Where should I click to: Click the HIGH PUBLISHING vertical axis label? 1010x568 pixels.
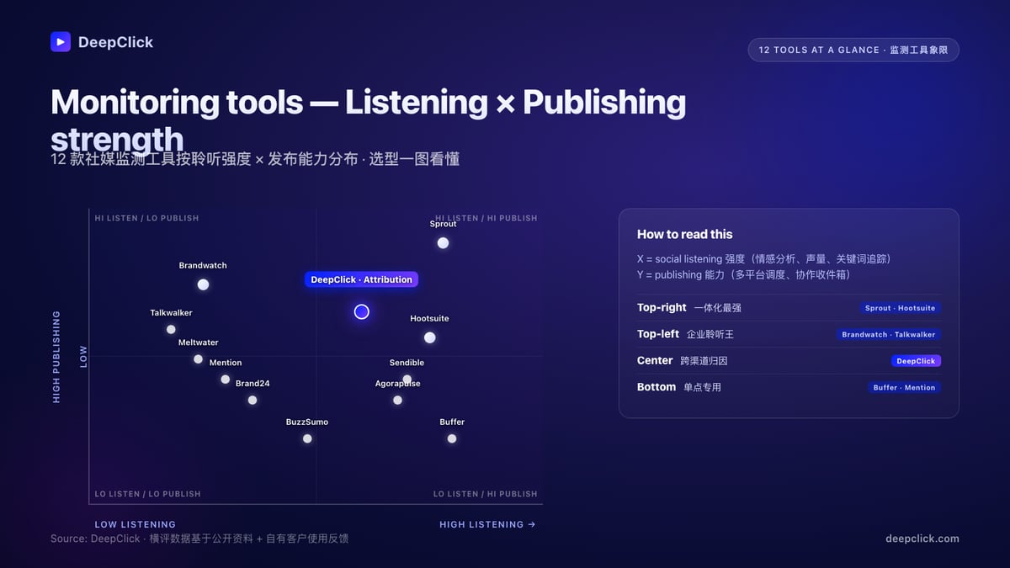click(57, 357)
